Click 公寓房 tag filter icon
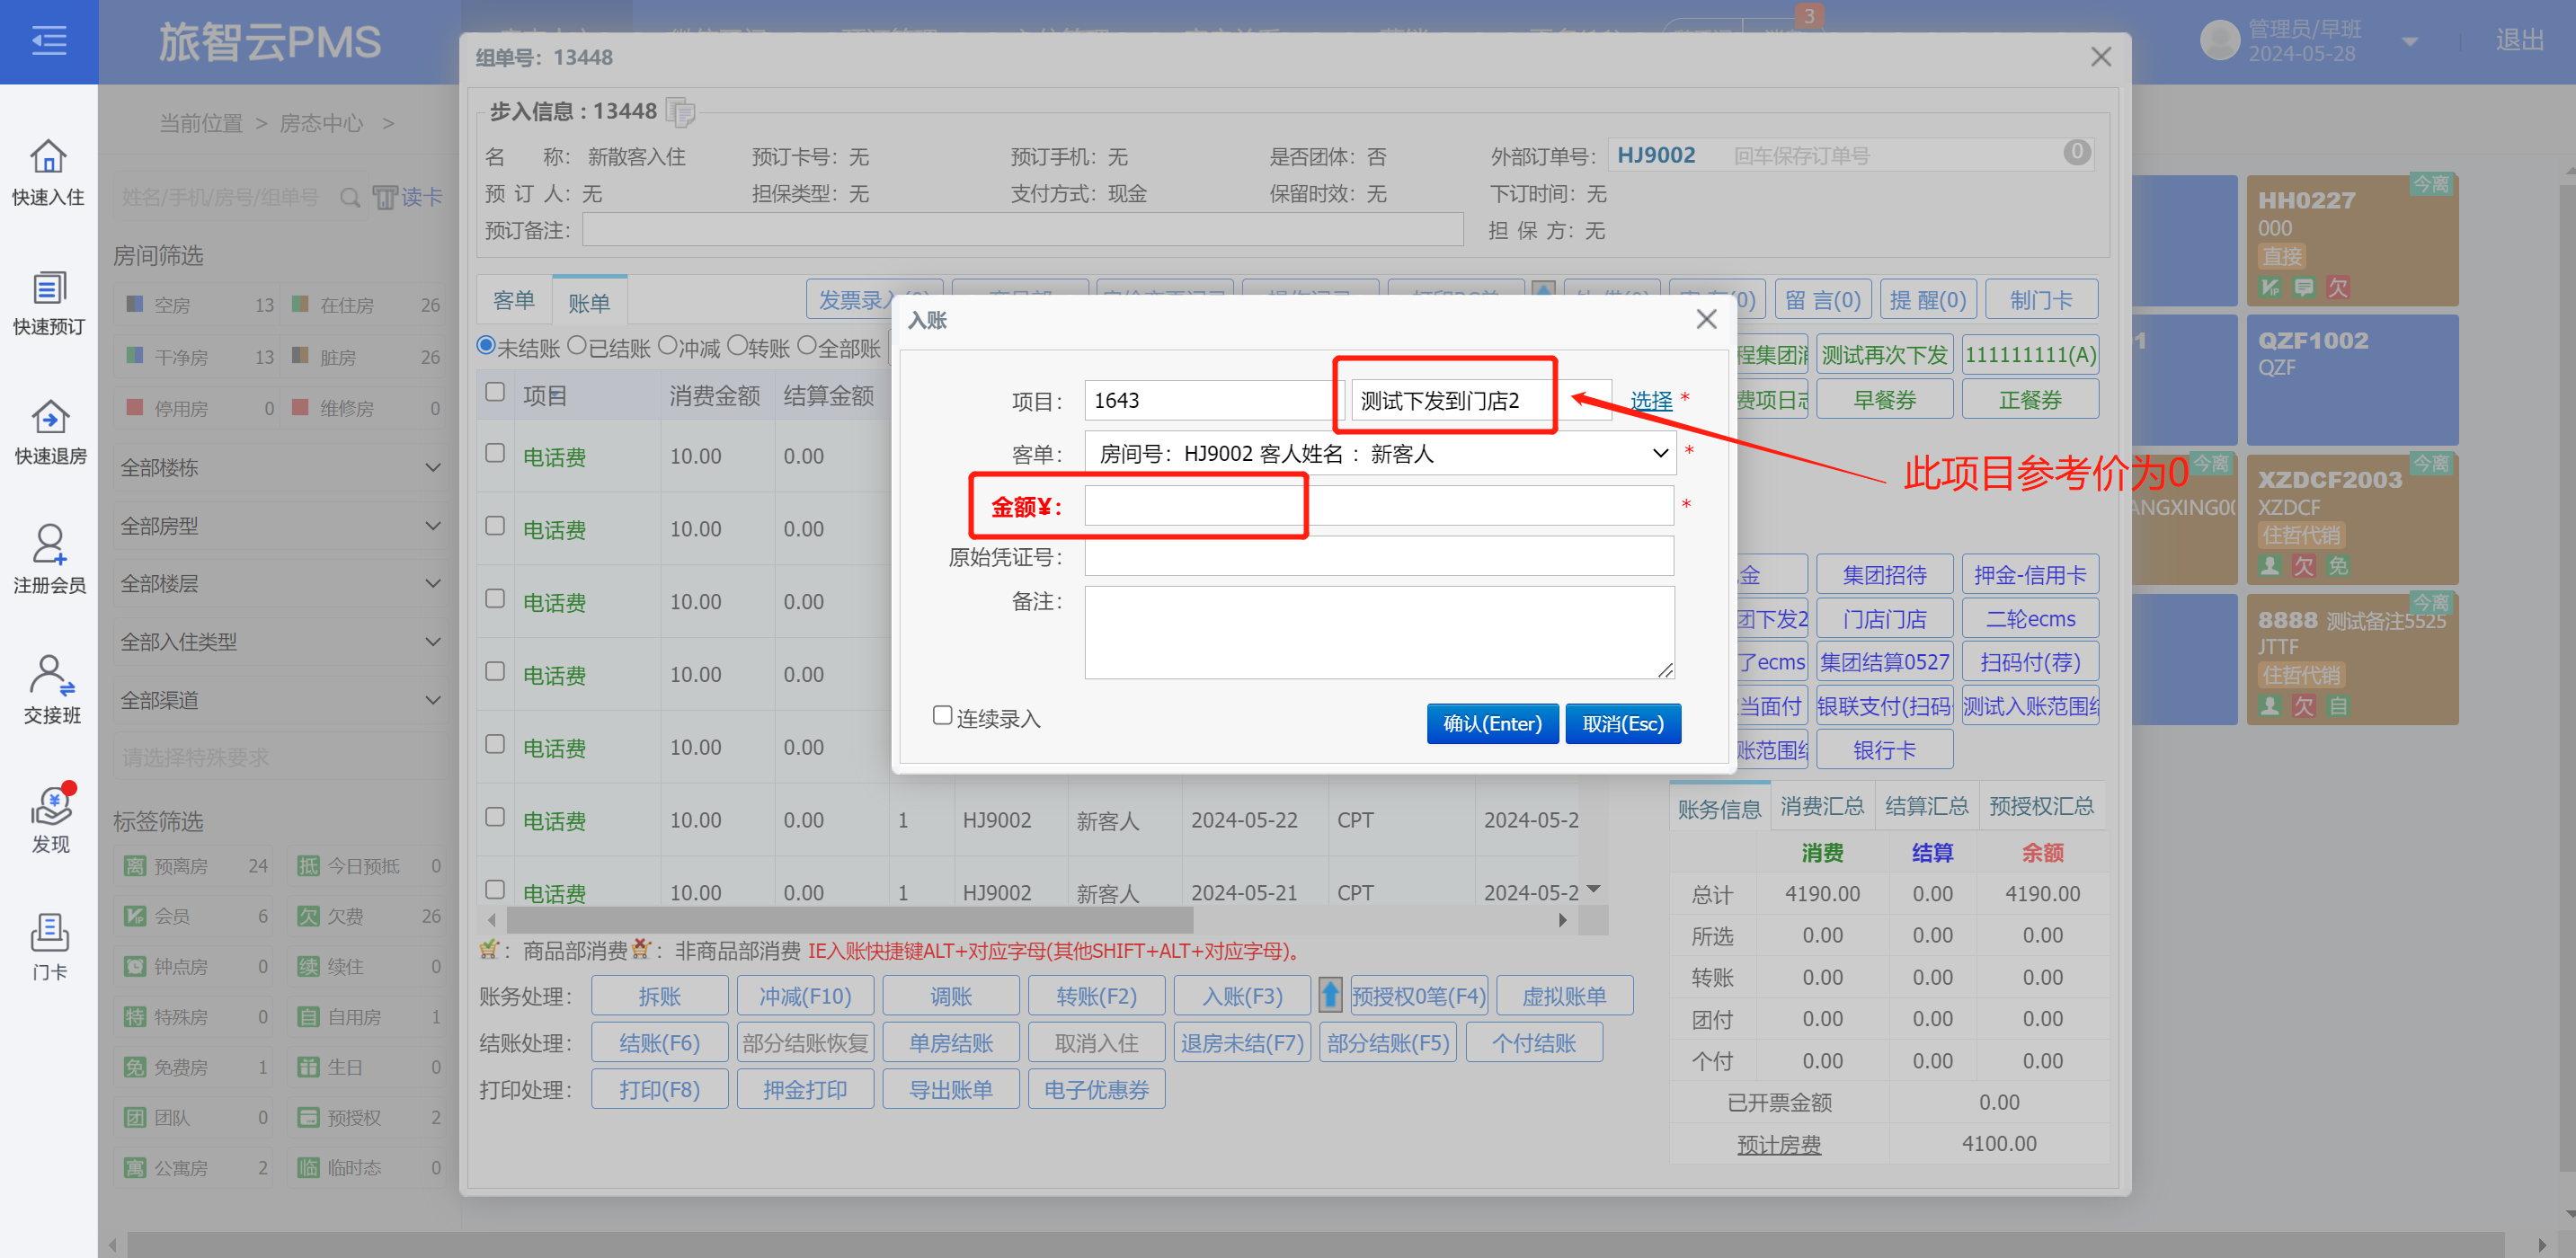Viewport: 2576px width, 1258px height. pos(135,1167)
